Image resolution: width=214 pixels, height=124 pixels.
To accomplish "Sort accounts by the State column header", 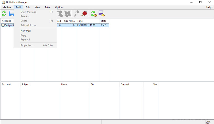I will (x=104, y=21).
